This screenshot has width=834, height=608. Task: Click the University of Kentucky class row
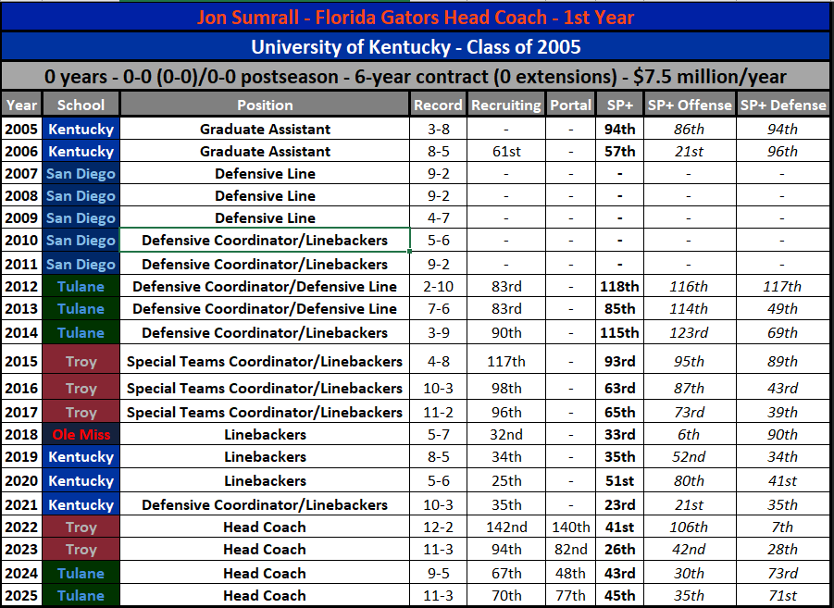[x=416, y=47]
